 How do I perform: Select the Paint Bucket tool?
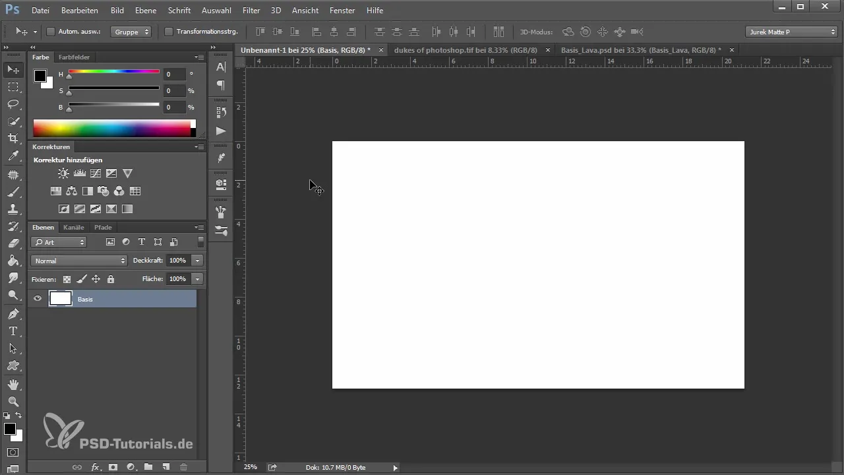coord(13,261)
